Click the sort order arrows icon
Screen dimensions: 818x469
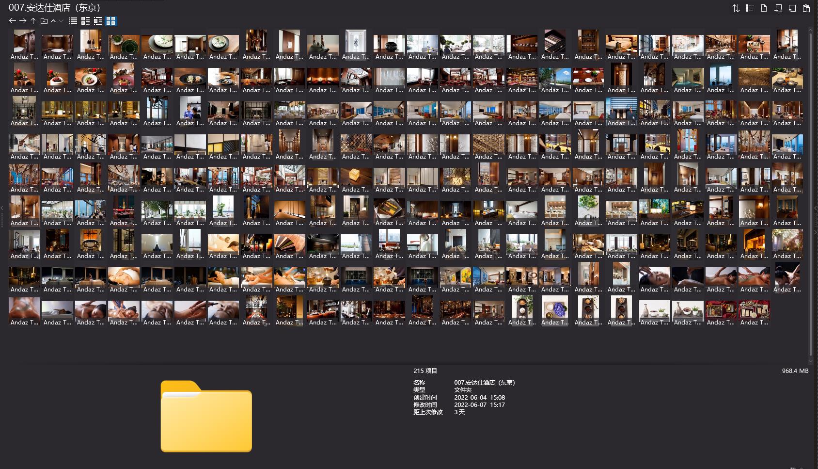point(736,8)
